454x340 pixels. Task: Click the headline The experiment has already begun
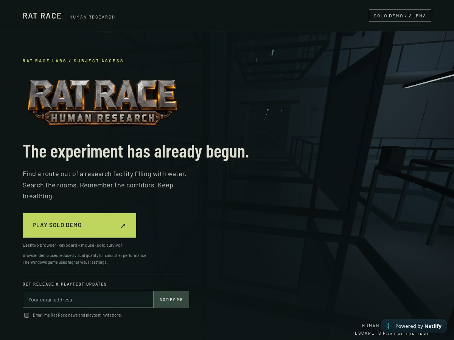click(136, 151)
